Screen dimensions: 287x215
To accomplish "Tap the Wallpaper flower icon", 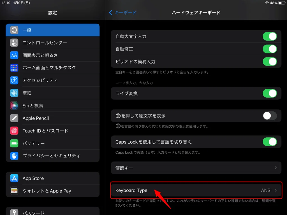I will [x=14, y=93].
